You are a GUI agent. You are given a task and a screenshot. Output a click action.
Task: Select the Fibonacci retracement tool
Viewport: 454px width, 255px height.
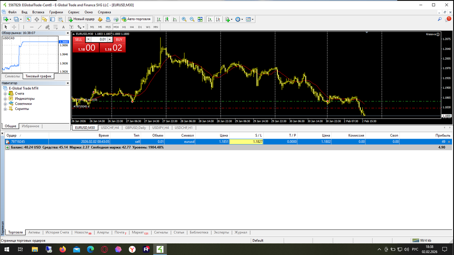pos(55,27)
